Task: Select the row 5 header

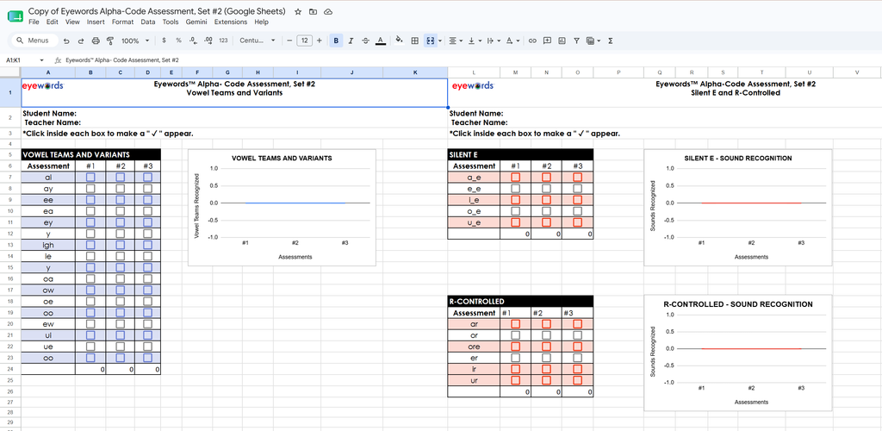Action: coord(10,155)
